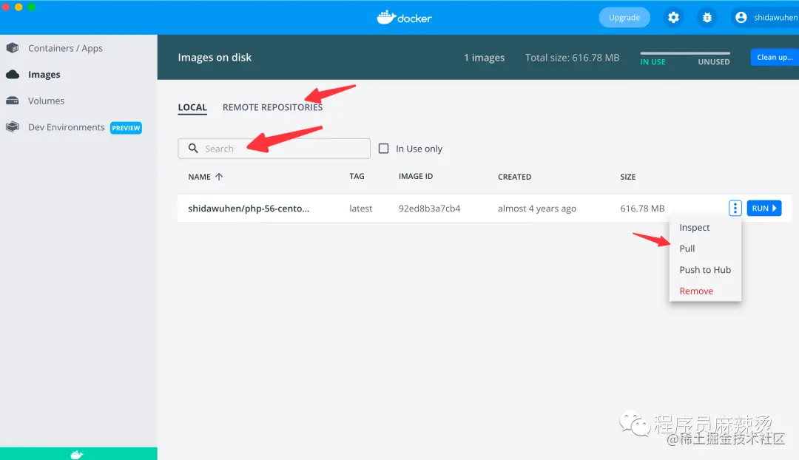
Task: Click the PREVIEW badge
Action: click(126, 128)
